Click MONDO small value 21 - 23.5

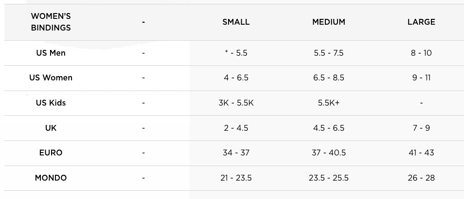pos(236,178)
